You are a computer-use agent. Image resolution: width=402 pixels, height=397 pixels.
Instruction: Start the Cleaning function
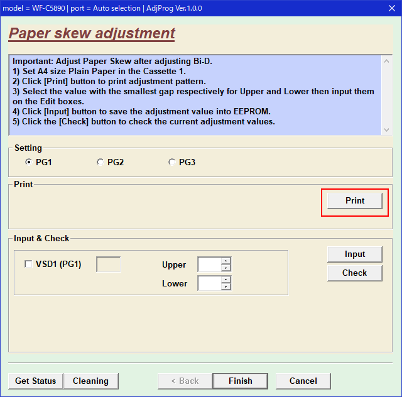[90, 381]
